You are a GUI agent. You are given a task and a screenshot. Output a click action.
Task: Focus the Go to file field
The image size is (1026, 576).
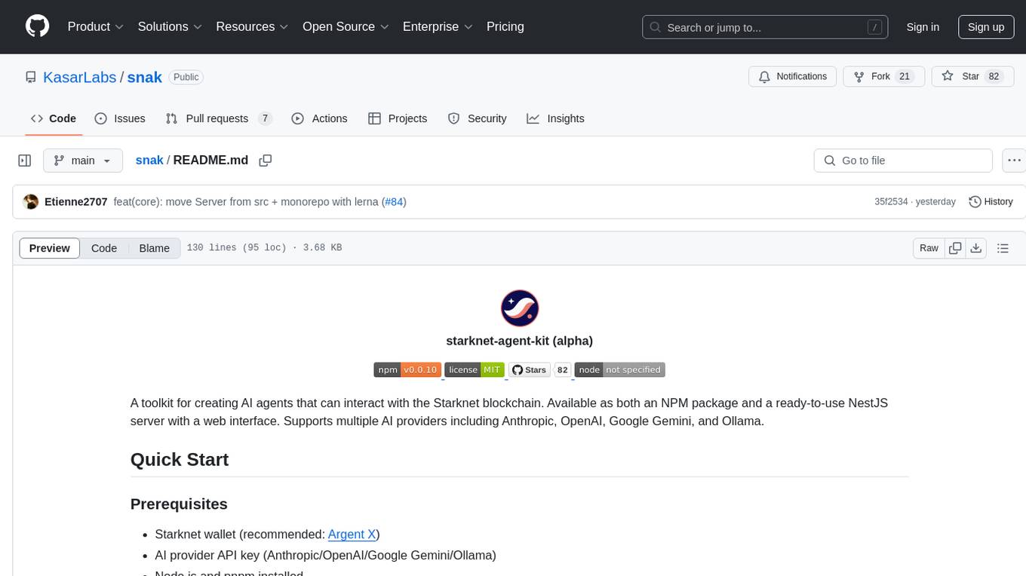click(x=903, y=161)
